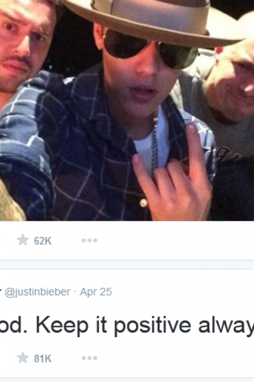Click the gray divider between the two tweets
Viewport: 254px width, 382px height.
click(x=127, y=264)
